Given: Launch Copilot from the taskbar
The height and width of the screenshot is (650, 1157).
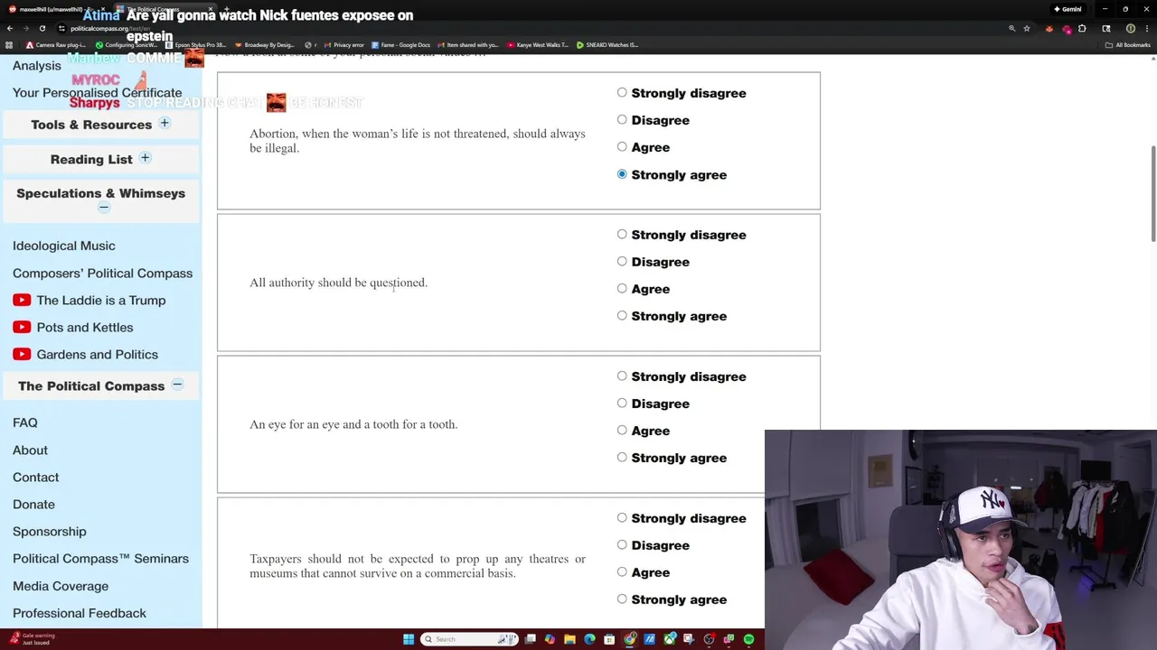Looking at the screenshot, I should point(550,639).
